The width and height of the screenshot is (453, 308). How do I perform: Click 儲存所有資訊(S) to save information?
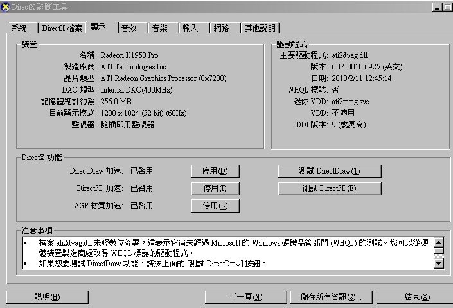click(x=326, y=297)
